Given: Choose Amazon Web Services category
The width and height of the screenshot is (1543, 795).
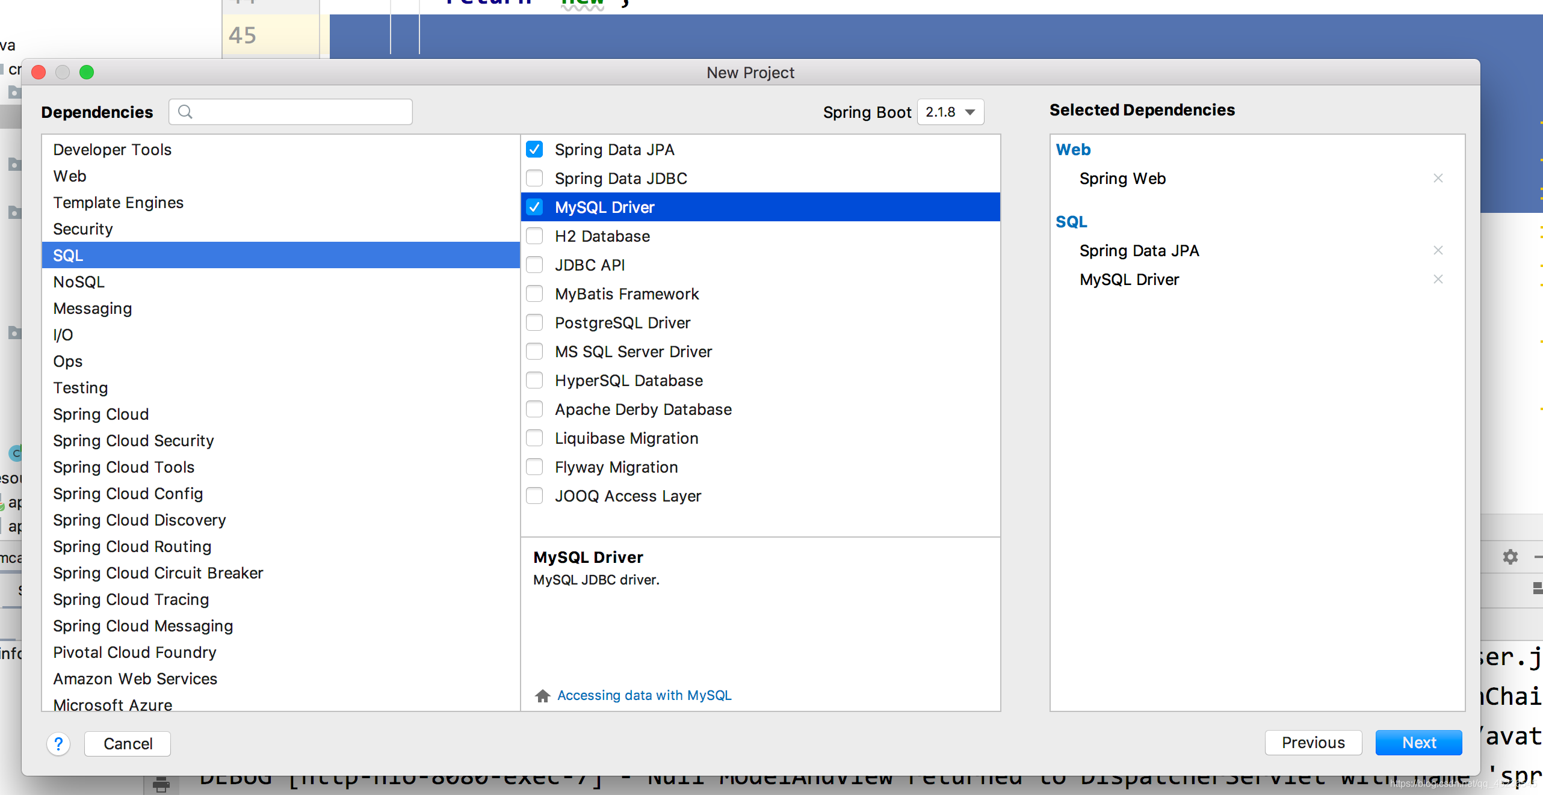Looking at the screenshot, I should tap(280, 678).
